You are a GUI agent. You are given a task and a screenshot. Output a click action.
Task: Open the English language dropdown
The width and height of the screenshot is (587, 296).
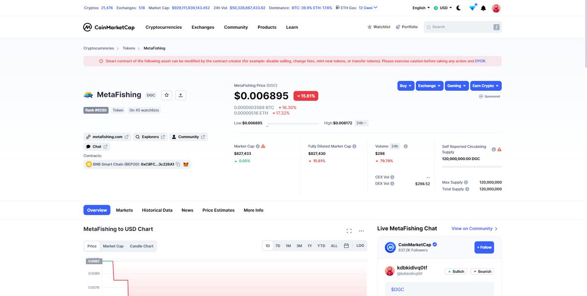click(x=421, y=8)
